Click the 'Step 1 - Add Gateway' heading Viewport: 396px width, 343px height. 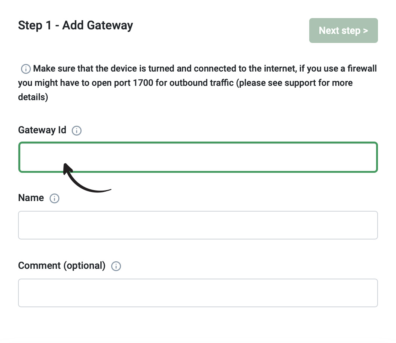76,26
